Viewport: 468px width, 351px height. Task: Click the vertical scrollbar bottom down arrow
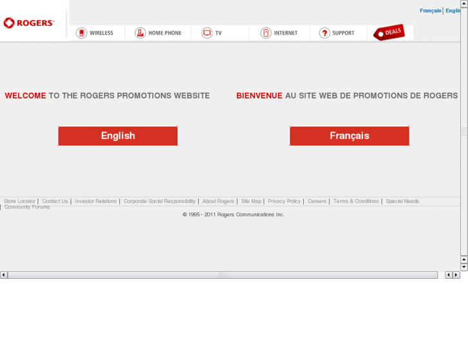pyautogui.click(x=464, y=267)
